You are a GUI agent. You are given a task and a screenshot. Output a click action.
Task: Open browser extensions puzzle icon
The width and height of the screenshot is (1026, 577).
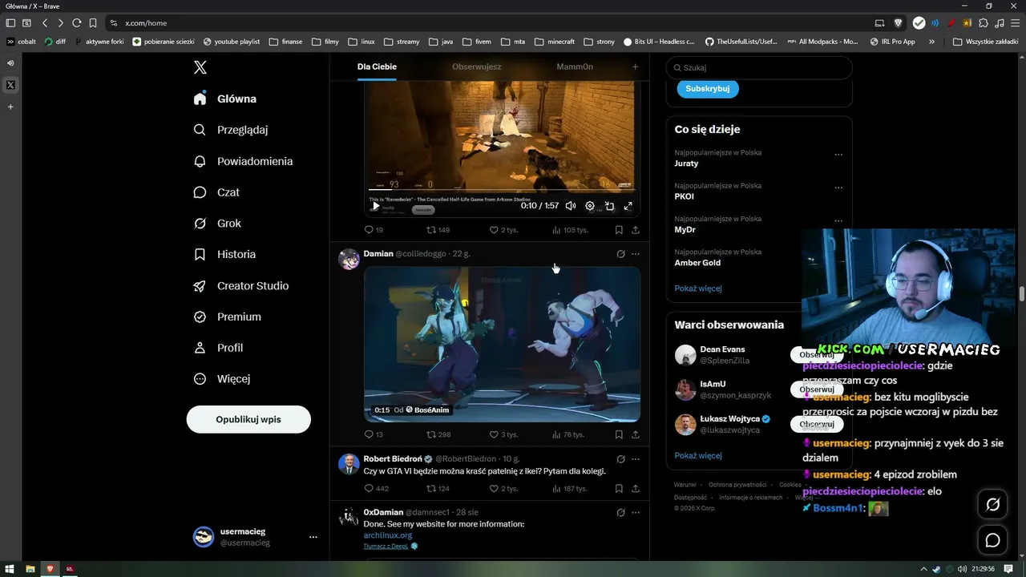click(984, 23)
